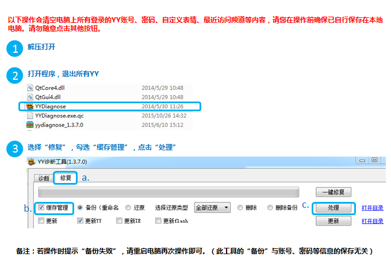Click the date 2015/10/26 14:32
The image size is (391, 261).
(164, 116)
